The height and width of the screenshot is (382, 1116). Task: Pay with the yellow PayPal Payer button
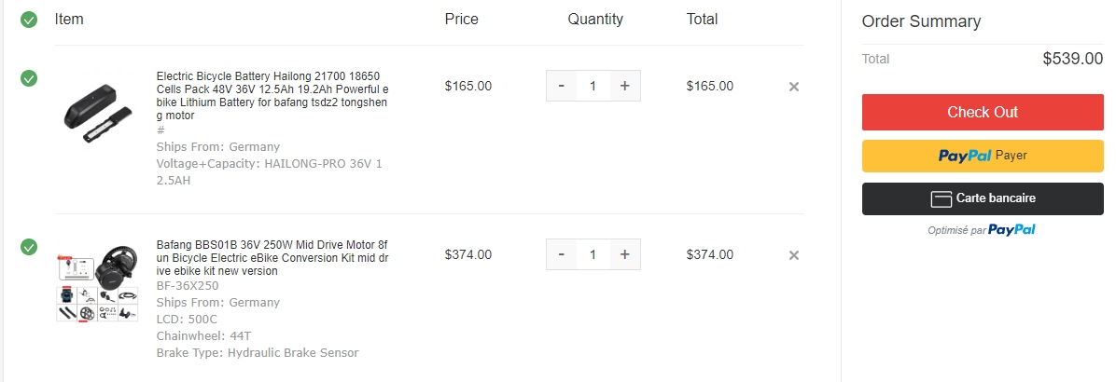tap(983, 156)
